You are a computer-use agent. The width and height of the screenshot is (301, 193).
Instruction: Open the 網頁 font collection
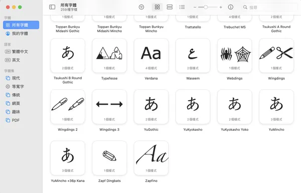point(21,103)
